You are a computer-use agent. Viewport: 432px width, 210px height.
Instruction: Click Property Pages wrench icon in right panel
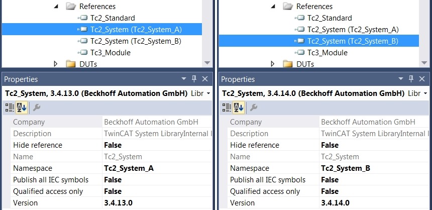click(x=254, y=108)
